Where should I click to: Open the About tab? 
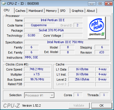91,11
